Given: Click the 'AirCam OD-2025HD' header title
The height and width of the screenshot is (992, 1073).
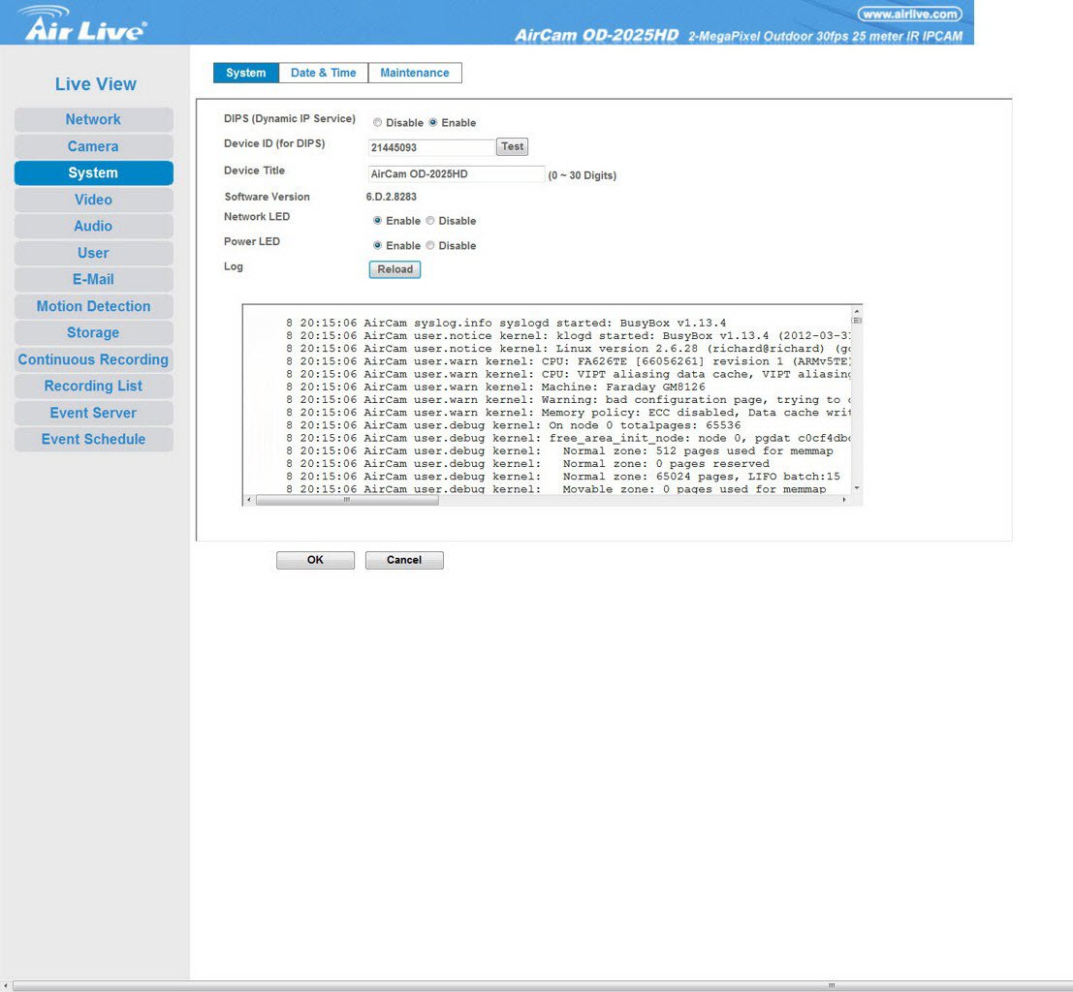Looking at the screenshot, I should [x=596, y=36].
